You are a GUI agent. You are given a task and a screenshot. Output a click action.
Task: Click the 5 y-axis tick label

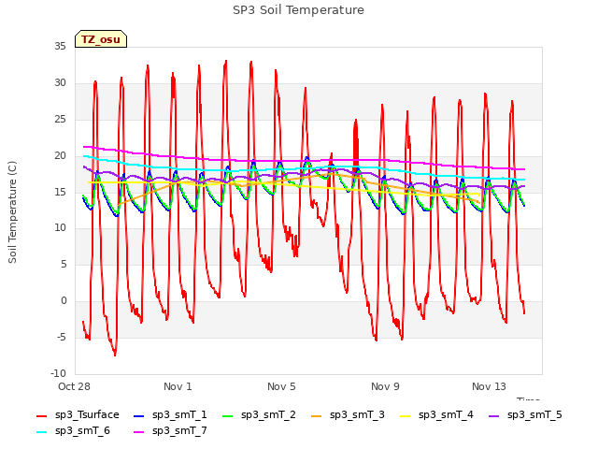click(64, 264)
